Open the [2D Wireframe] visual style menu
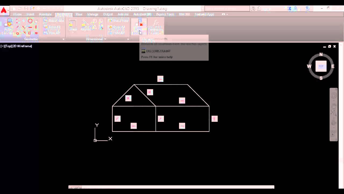344x194 pixels. coord(22,46)
